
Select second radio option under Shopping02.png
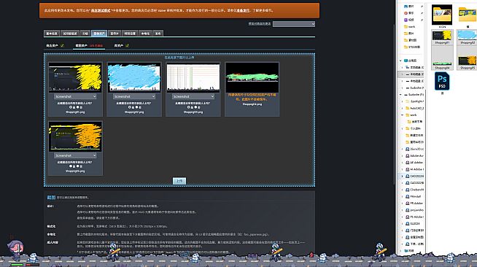tap(136, 107)
